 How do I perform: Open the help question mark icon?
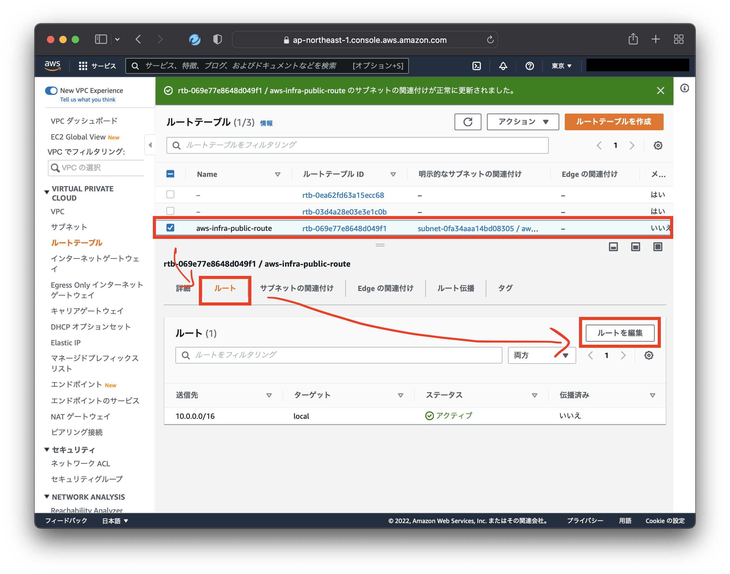pyautogui.click(x=529, y=66)
